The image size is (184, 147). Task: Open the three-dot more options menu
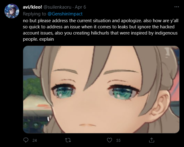pyautogui.click(x=177, y=7)
